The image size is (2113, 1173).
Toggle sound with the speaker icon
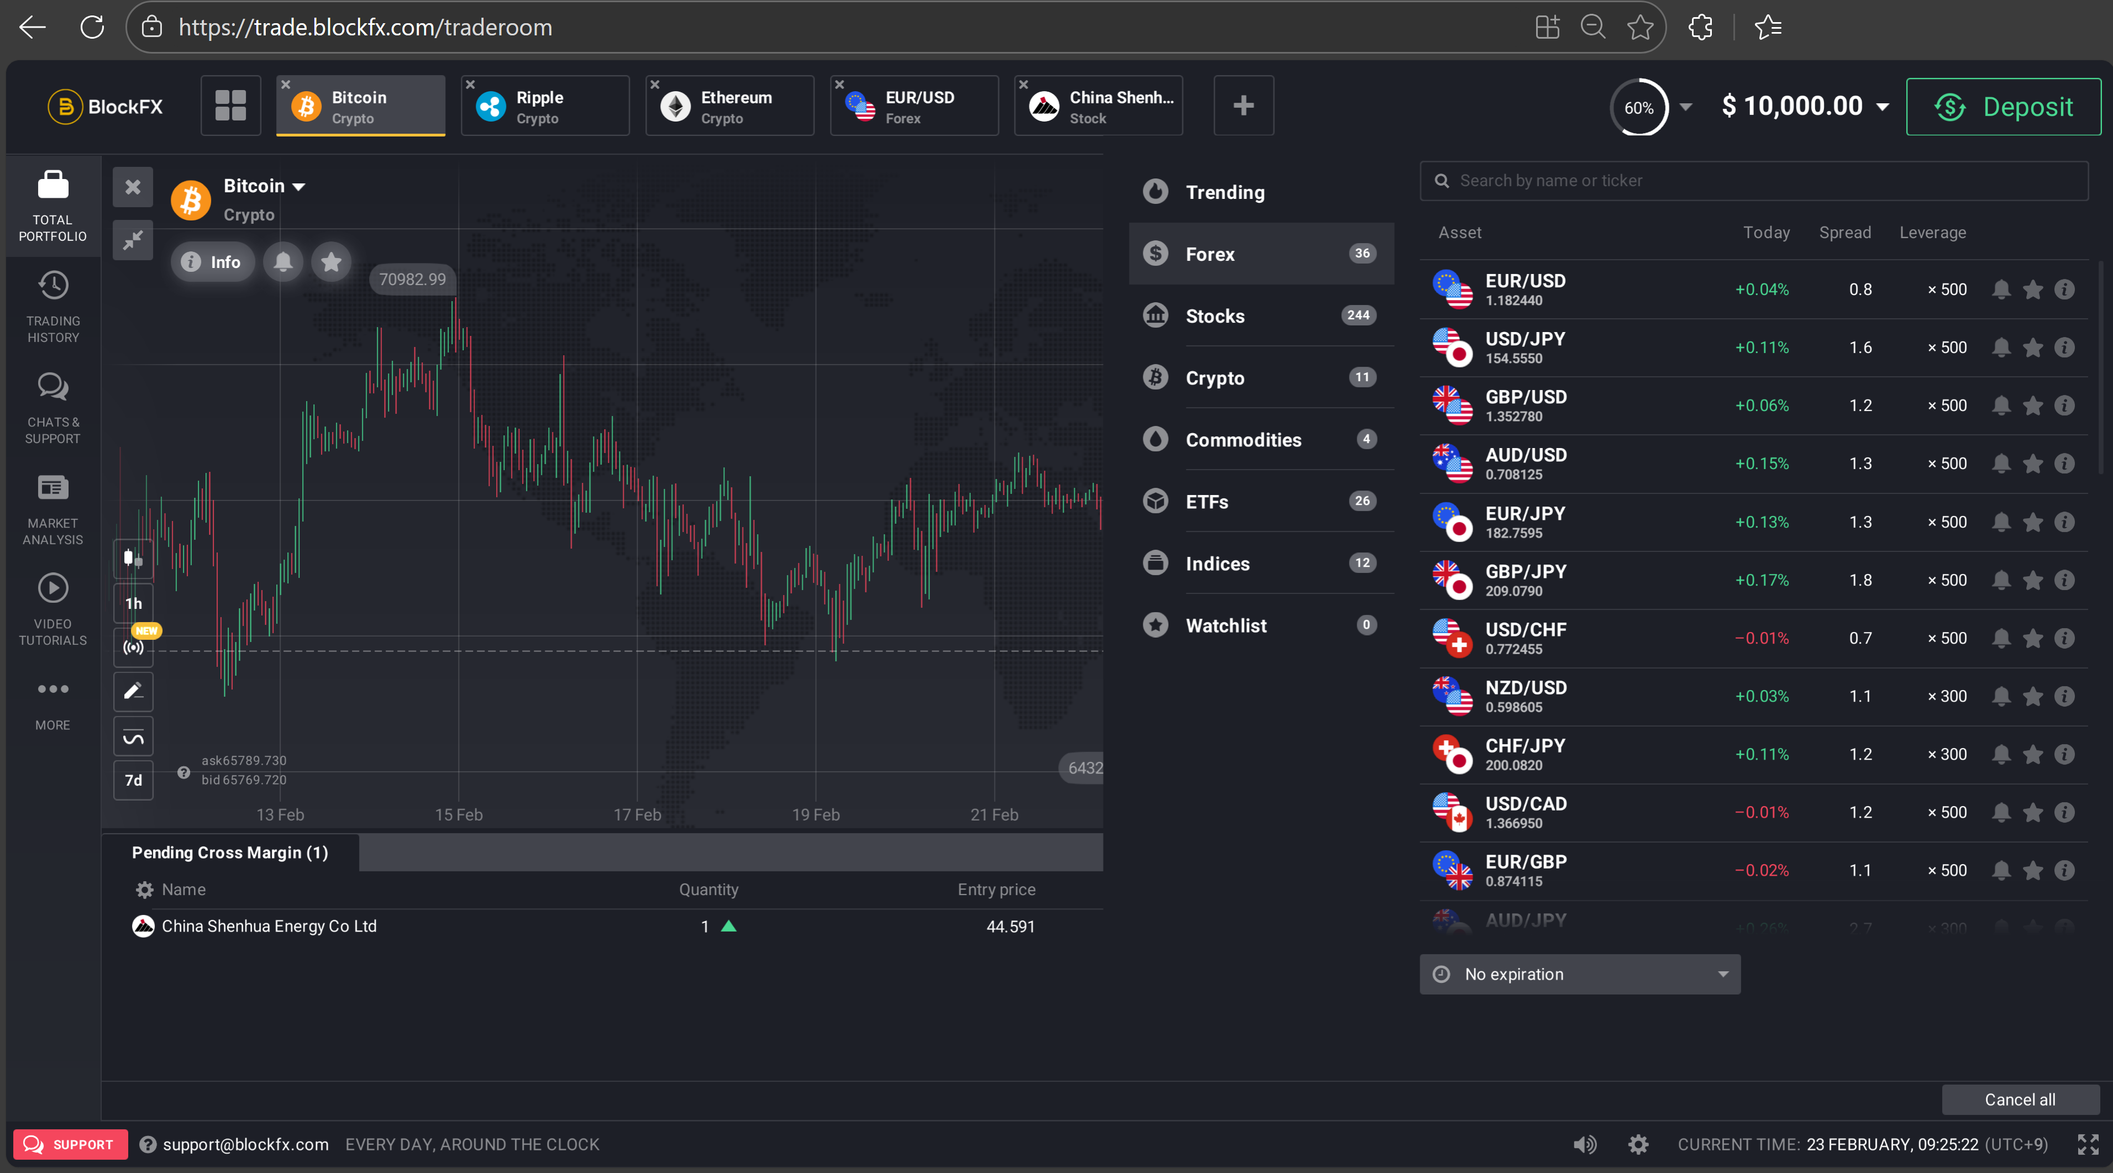coord(1585,1144)
